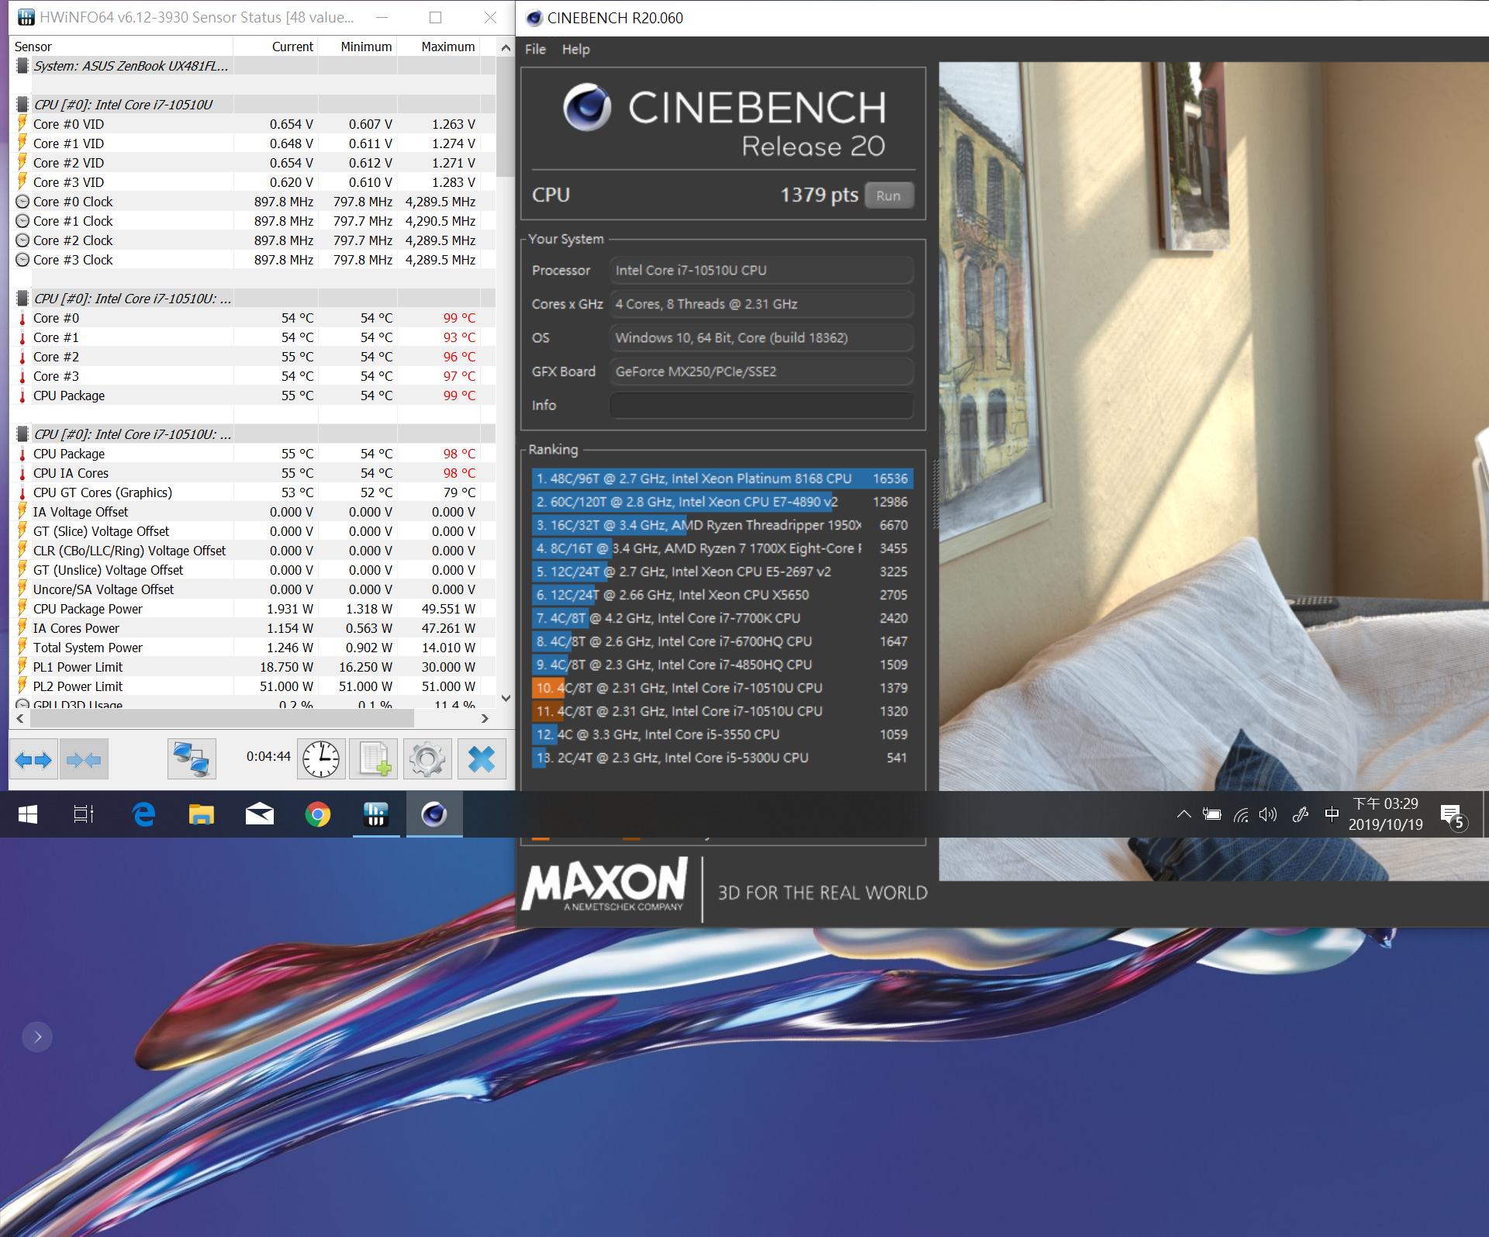Select the Core #0 VID sensor row
The width and height of the screenshot is (1489, 1237).
coord(254,124)
